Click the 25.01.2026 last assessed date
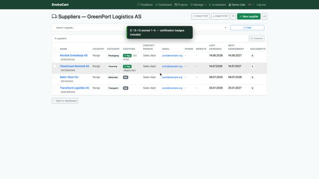319x179 pixels. point(216,88)
